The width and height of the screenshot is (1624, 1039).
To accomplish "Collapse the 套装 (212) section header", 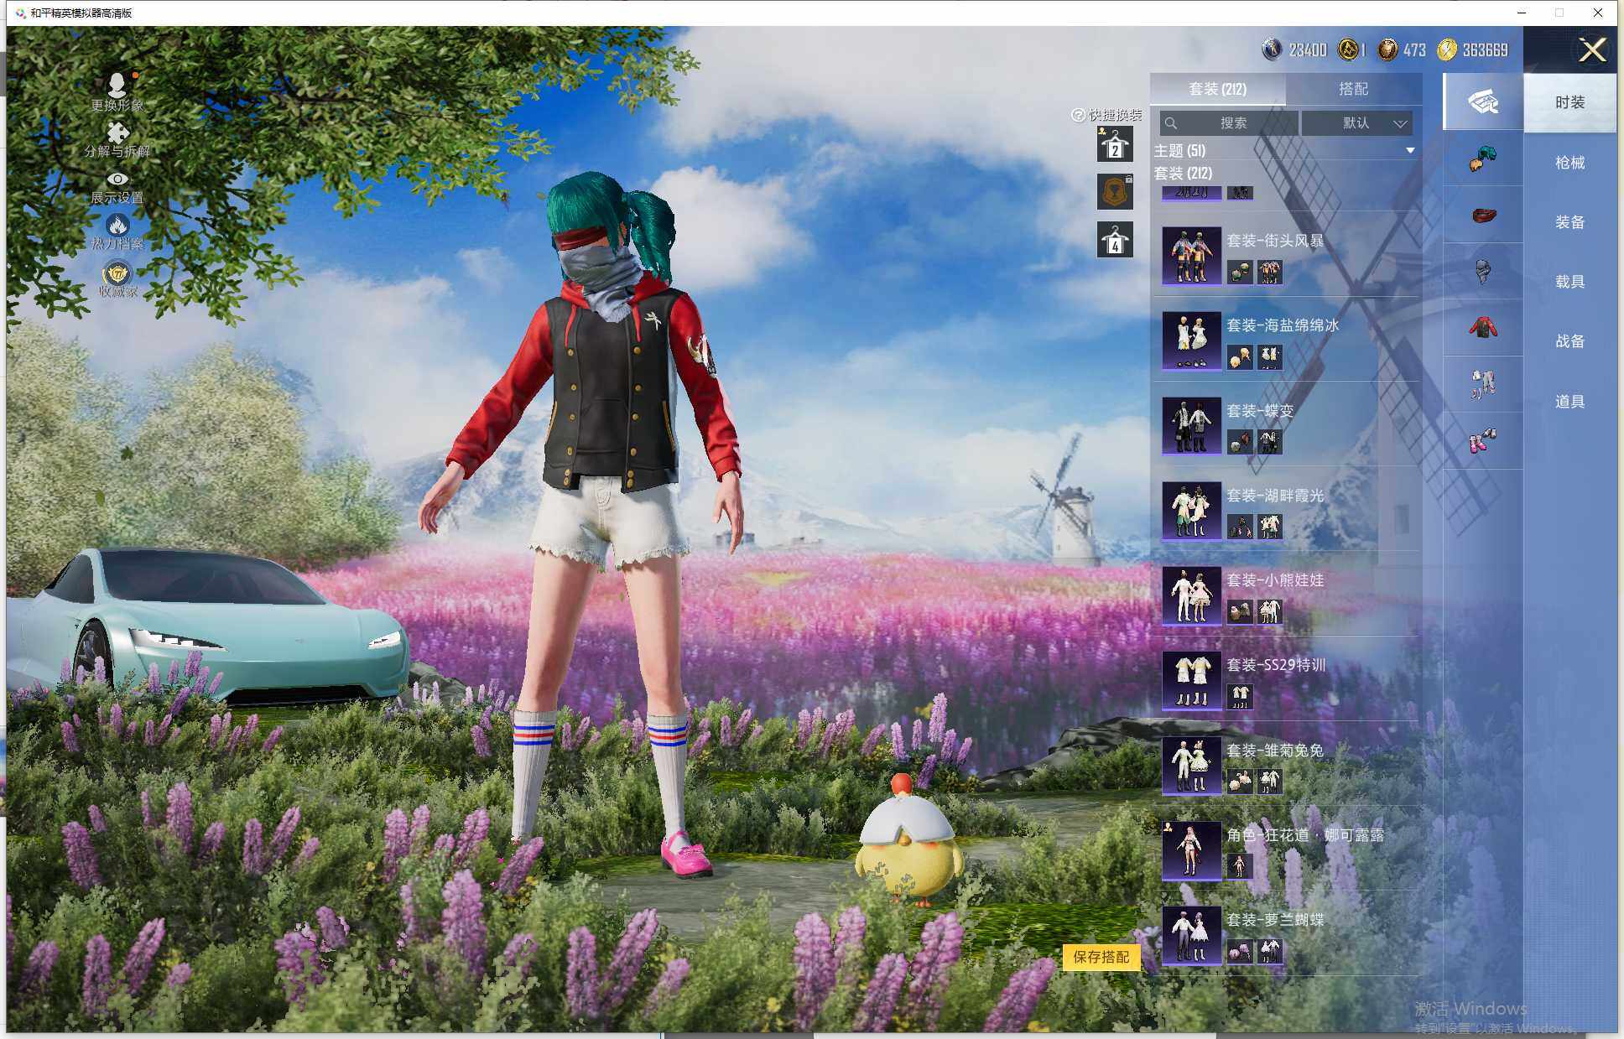I will (x=1183, y=173).
